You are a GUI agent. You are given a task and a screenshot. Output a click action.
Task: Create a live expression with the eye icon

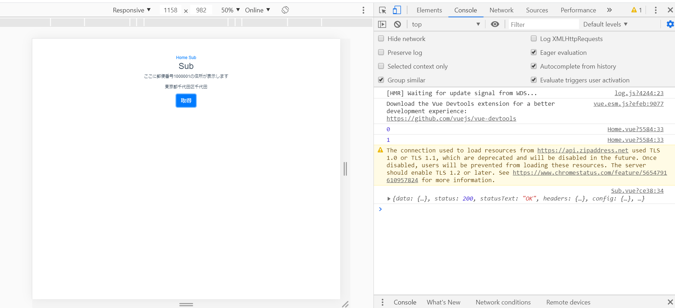(495, 24)
